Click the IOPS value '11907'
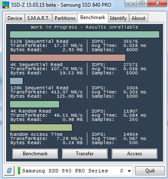This screenshot has height=179, width=168. pyautogui.click(x=130, y=111)
